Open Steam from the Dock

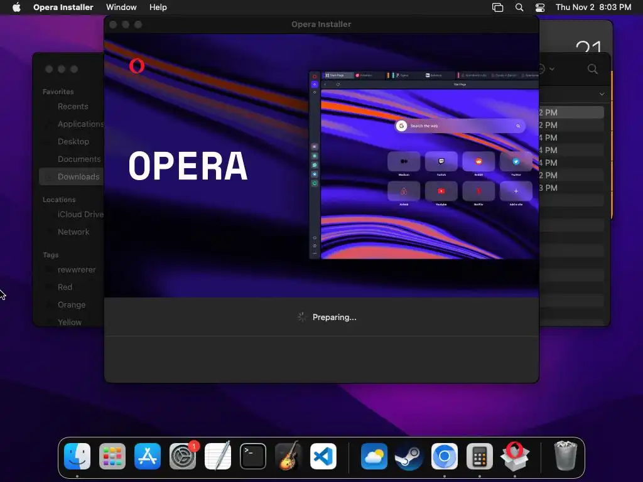pyautogui.click(x=409, y=456)
